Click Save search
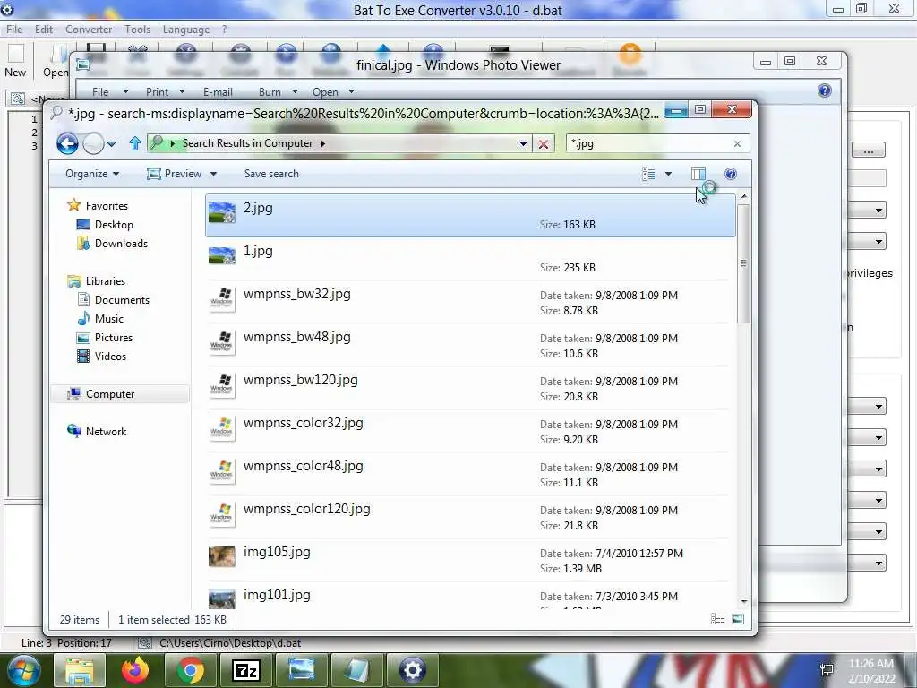Viewport: 917px width, 688px height. point(271,174)
